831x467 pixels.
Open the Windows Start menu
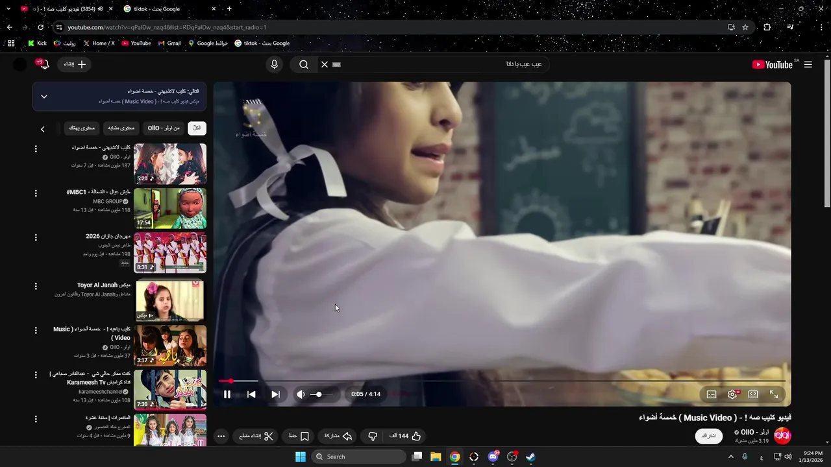301,457
